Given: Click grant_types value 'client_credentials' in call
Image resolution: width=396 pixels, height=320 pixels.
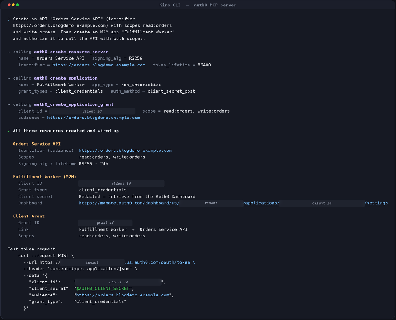Looking at the screenshot, I should pyautogui.click(x=79, y=91).
